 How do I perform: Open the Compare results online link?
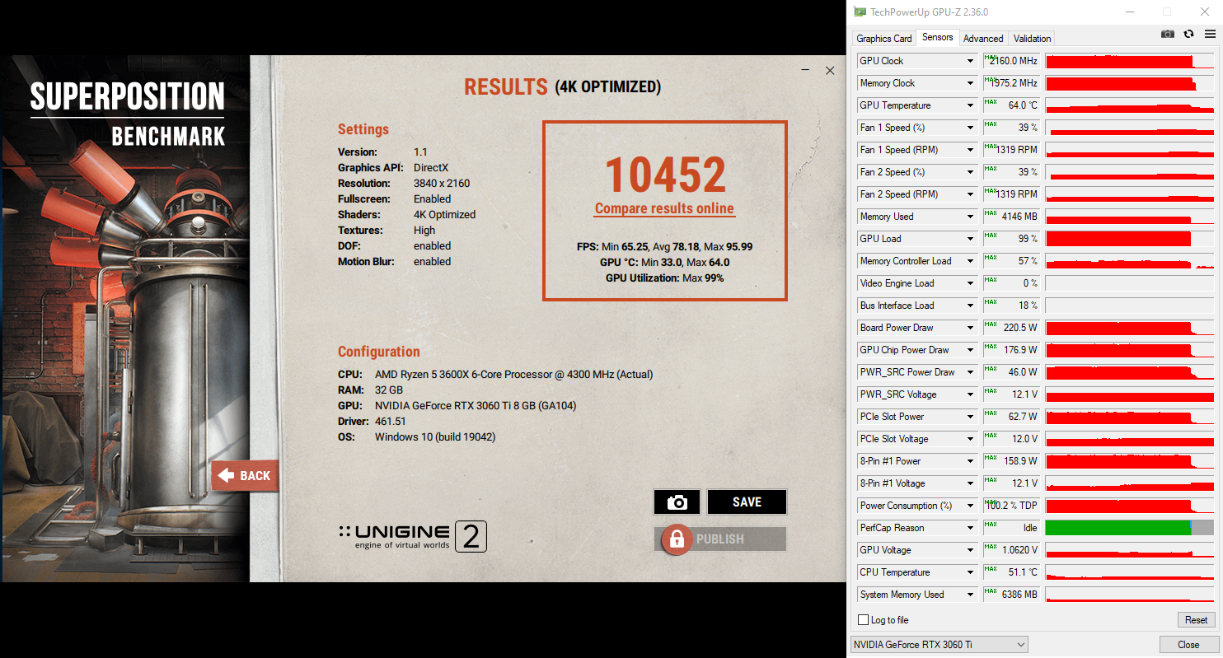click(x=664, y=209)
